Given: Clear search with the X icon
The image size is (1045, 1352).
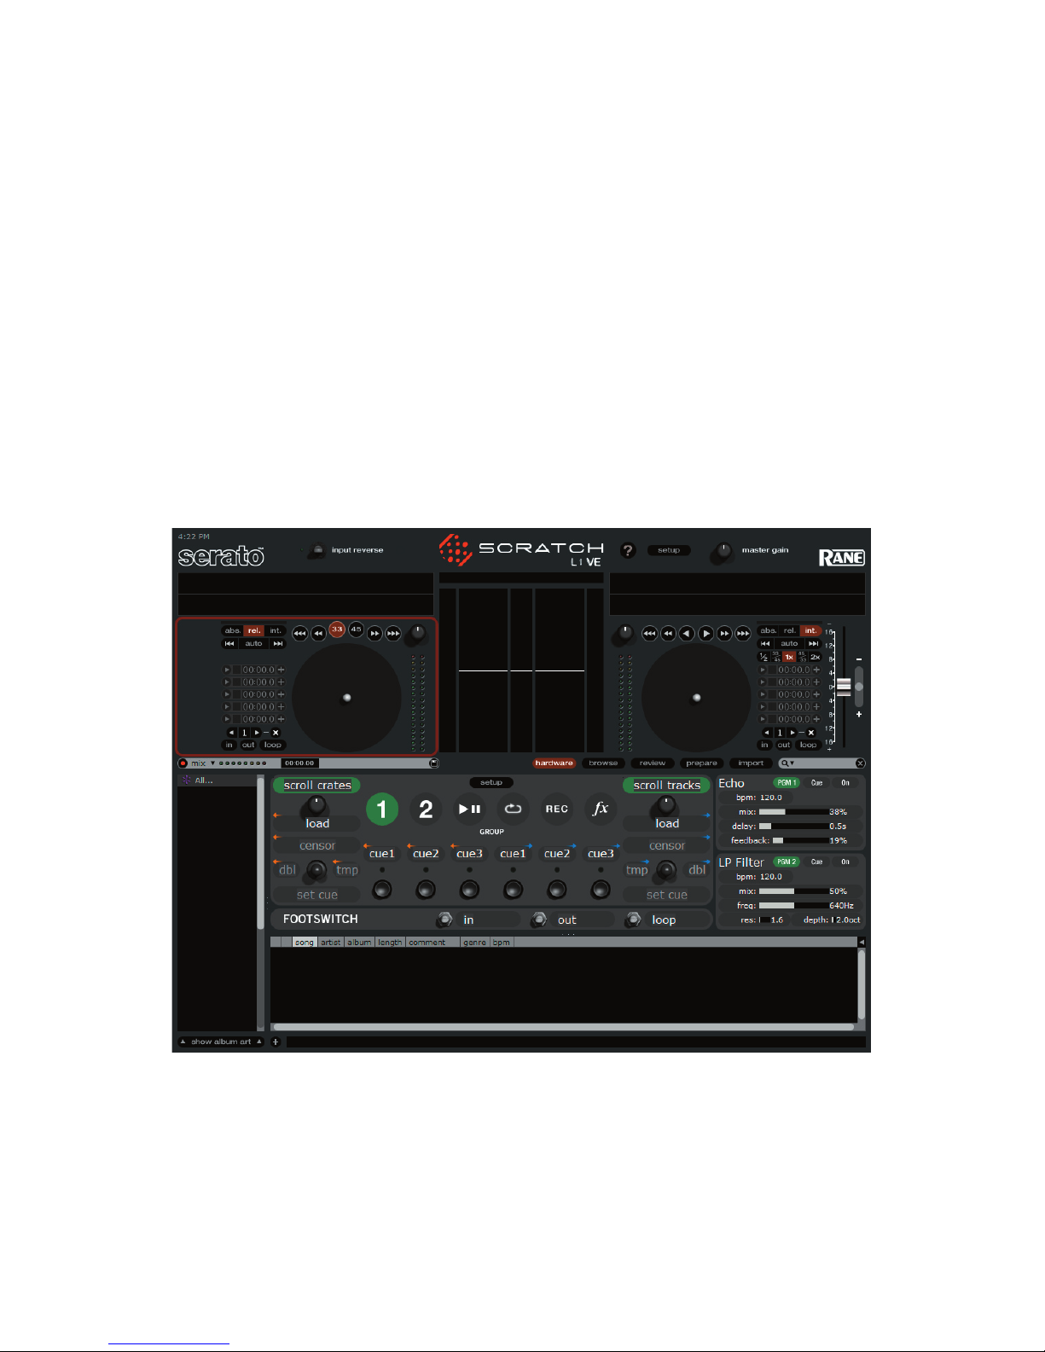Looking at the screenshot, I should (860, 763).
